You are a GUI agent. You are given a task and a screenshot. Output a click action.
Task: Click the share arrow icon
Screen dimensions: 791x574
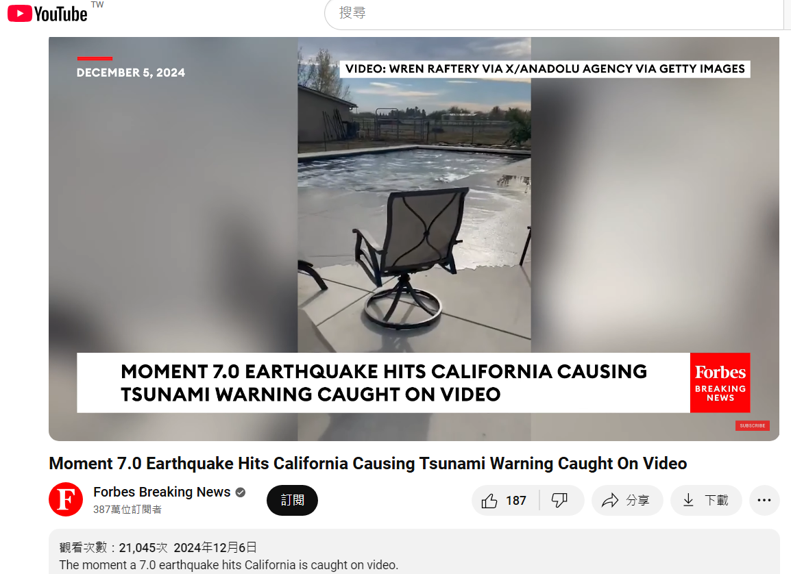point(609,501)
